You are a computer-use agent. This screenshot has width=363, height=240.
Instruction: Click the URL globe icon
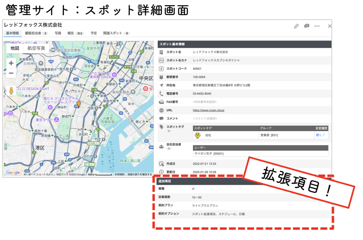coord(161,110)
